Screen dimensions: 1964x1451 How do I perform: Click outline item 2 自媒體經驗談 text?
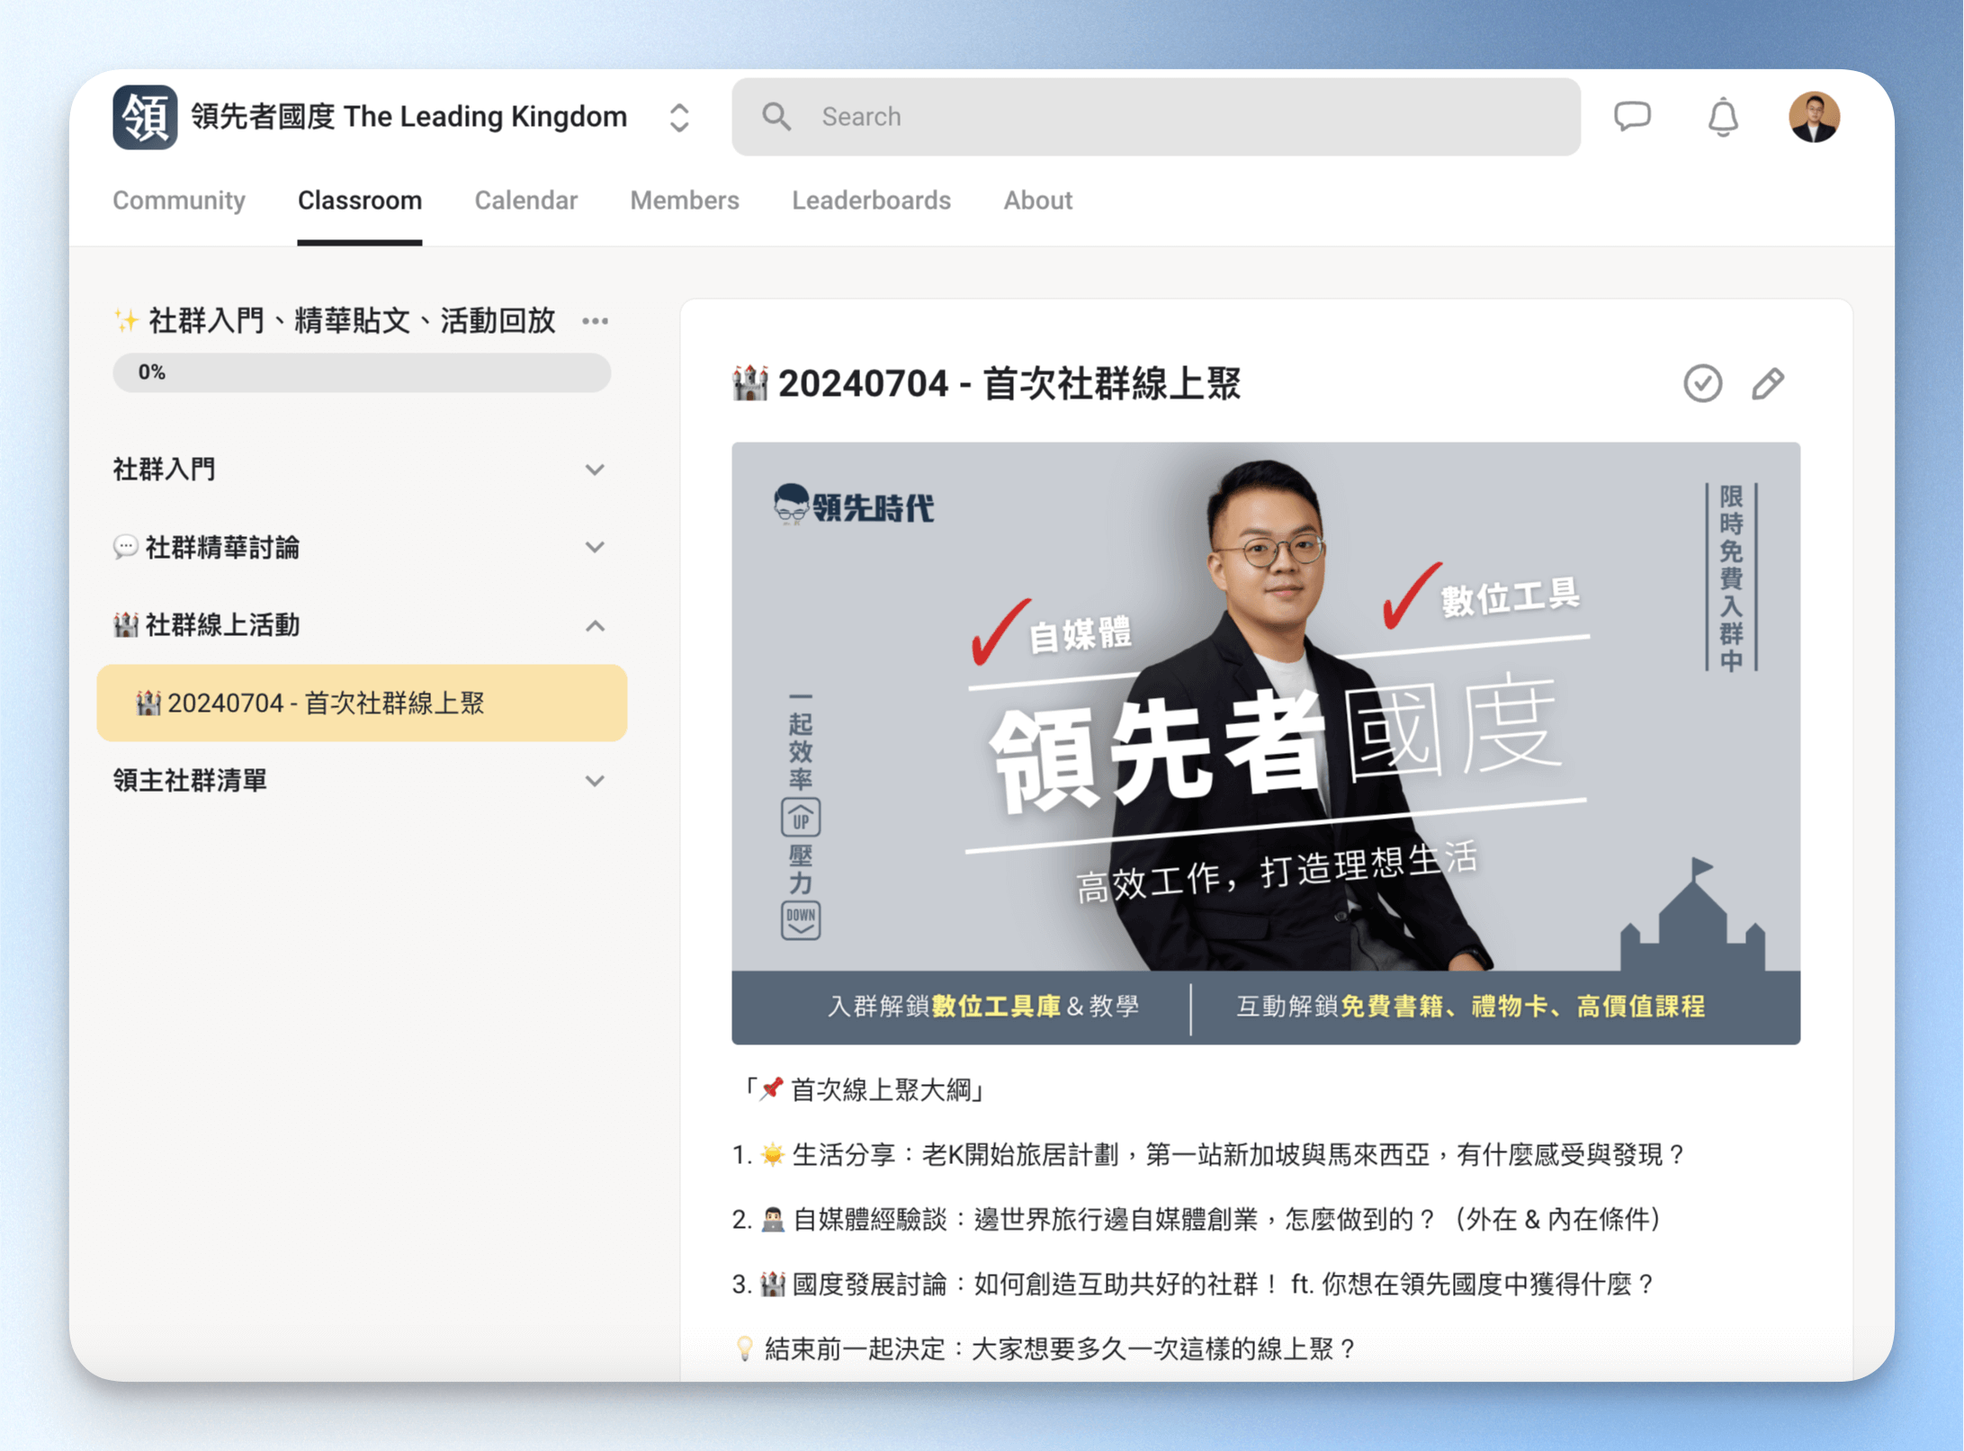[1197, 1220]
